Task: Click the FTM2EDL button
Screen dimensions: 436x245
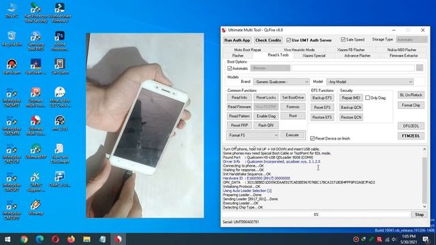Action: coord(411,136)
